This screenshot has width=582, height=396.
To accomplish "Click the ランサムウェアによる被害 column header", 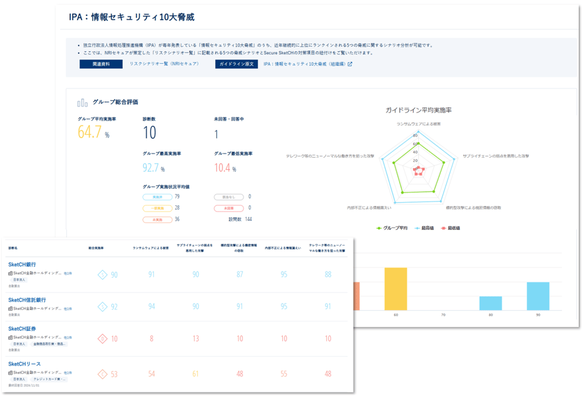I will pyautogui.click(x=151, y=248).
